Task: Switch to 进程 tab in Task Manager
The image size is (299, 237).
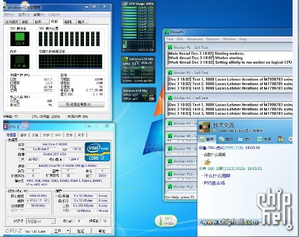Action: pyautogui.click(x=26, y=22)
